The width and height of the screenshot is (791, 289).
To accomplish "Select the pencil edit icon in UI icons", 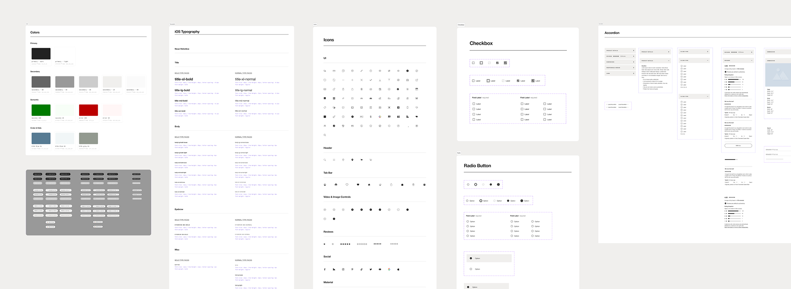I will click(x=361, y=71).
